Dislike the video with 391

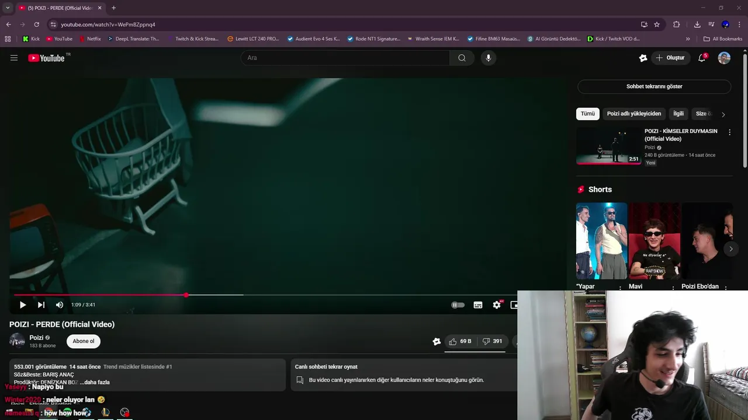tap(492, 341)
